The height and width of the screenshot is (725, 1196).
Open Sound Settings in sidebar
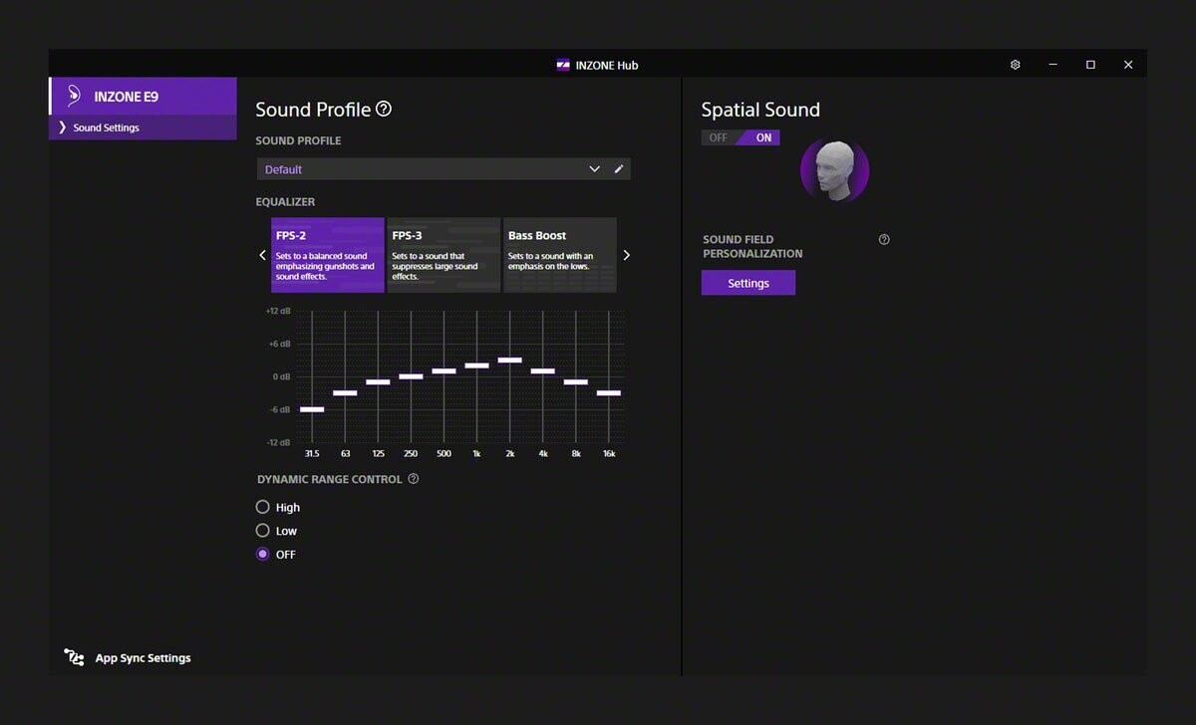click(x=106, y=127)
